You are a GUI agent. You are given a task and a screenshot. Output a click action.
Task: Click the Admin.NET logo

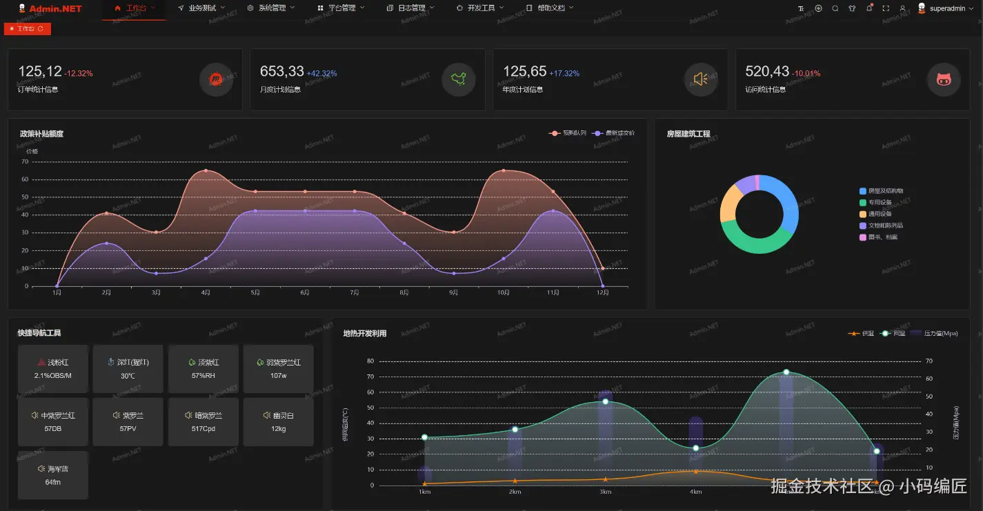coord(50,8)
